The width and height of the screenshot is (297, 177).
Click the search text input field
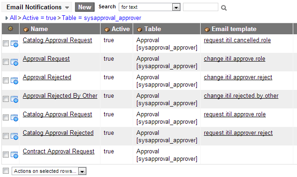coord(200,7)
